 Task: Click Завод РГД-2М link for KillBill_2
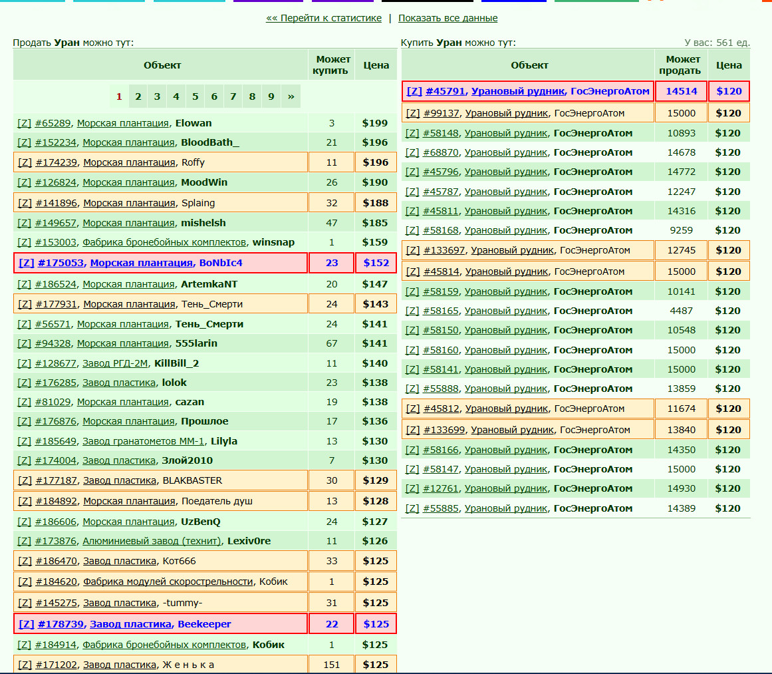point(115,363)
